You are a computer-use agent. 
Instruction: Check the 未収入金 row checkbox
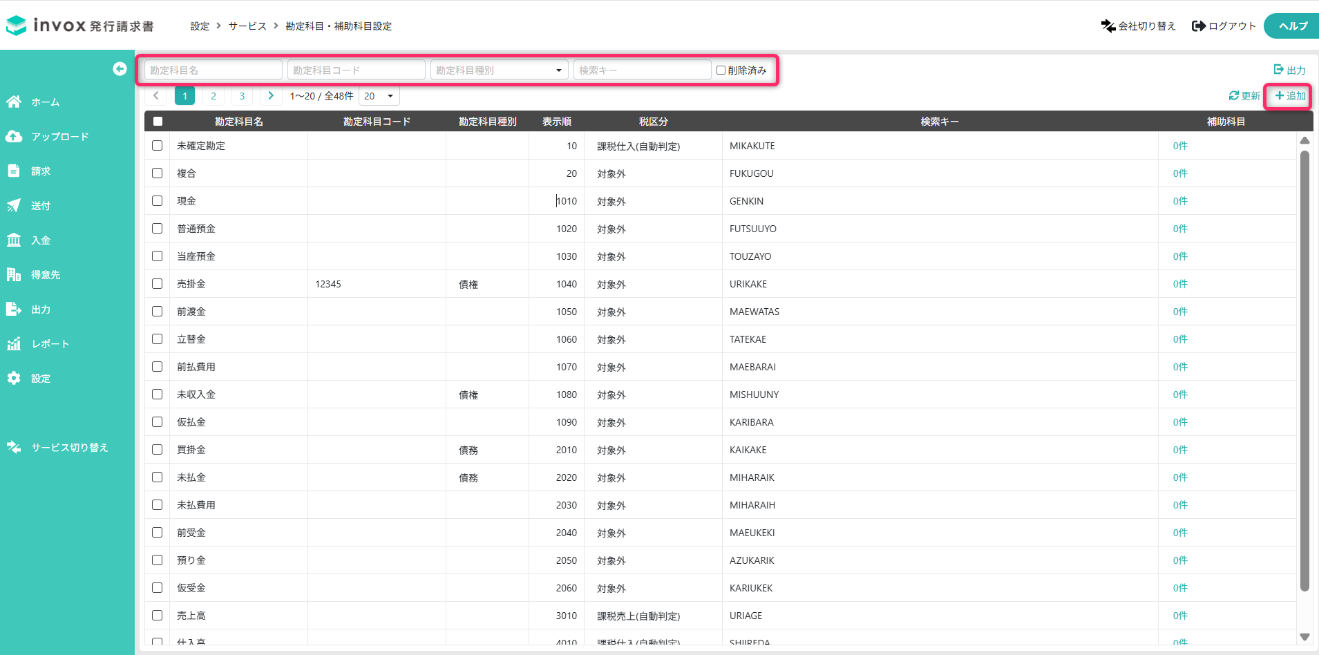tap(158, 395)
